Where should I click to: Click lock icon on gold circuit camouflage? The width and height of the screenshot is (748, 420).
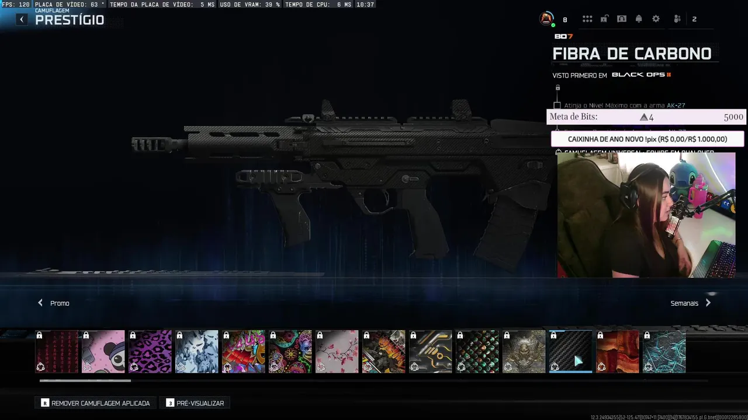coord(413,335)
